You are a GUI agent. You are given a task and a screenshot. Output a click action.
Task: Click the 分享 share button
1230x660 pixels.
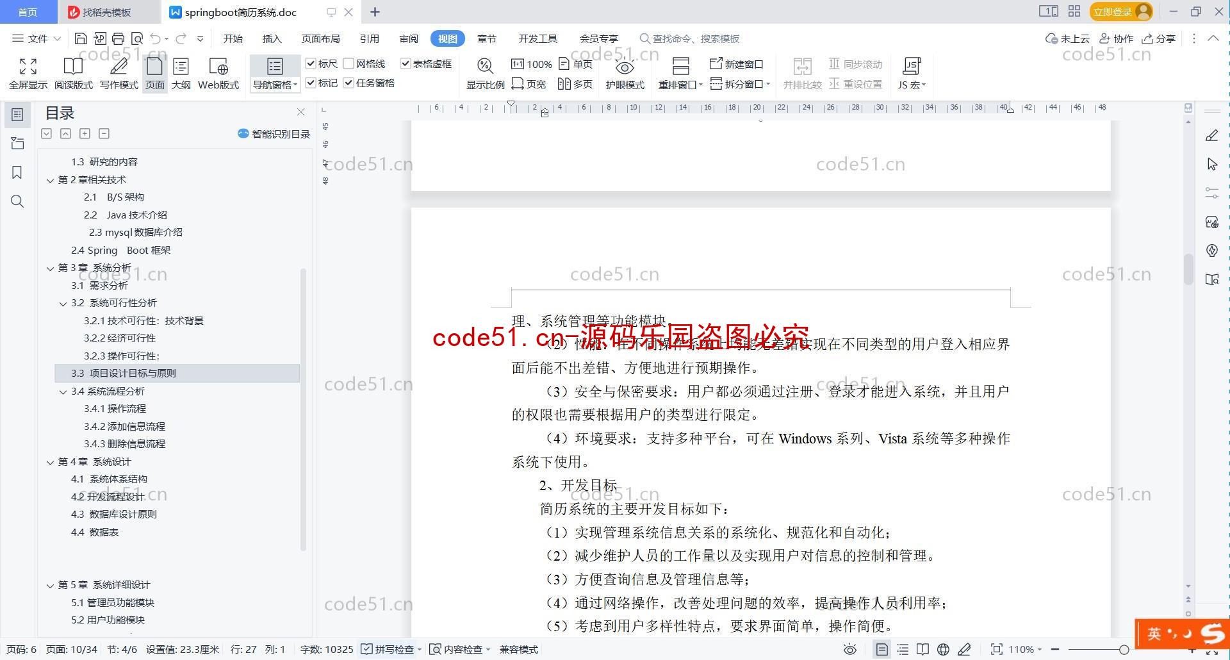coord(1160,38)
